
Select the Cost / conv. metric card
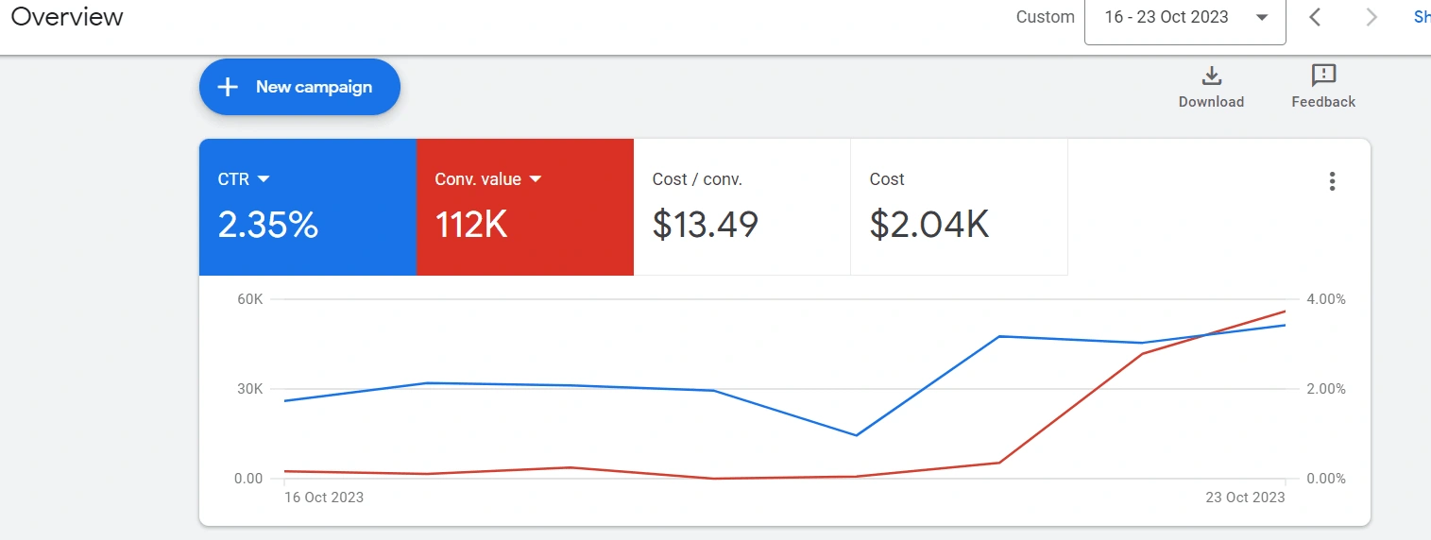(x=741, y=207)
